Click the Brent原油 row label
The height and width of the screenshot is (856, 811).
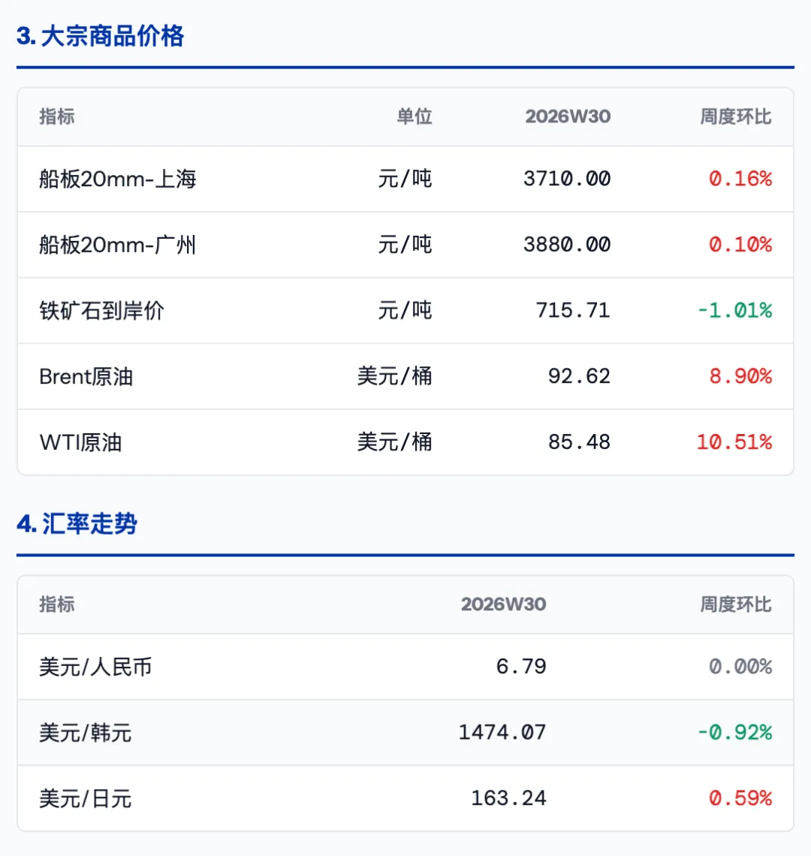86,377
